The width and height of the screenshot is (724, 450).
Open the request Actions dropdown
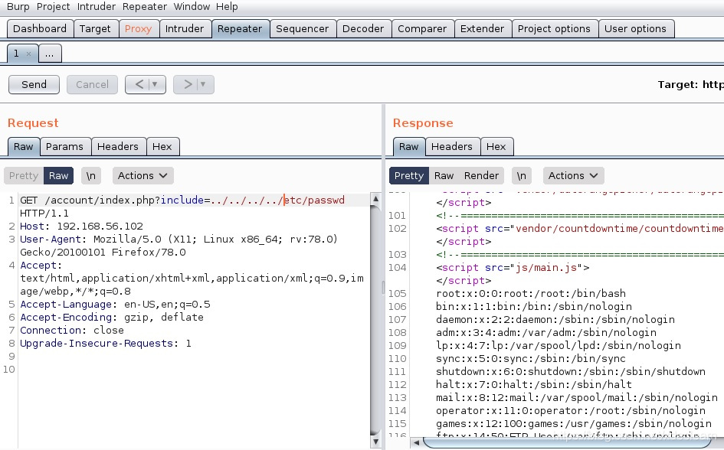[x=143, y=176]
